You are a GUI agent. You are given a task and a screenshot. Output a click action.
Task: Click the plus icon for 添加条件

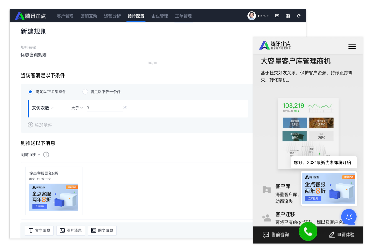tap(30, 125)
